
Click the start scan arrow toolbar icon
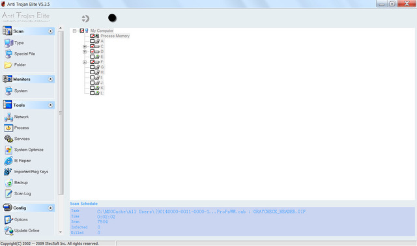pyautogui.click(x=85, y=18)
